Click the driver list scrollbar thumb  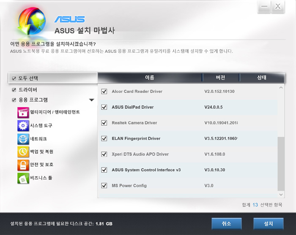click(281, 164)
